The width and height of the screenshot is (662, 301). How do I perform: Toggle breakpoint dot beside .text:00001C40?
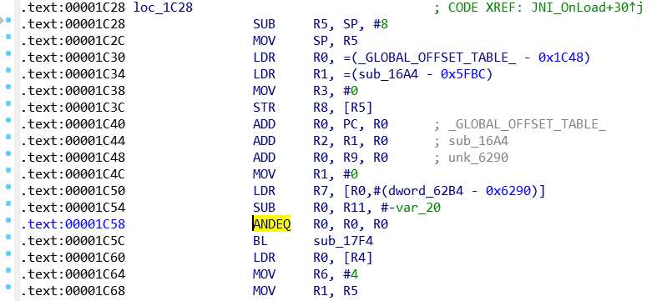point(8,121)
